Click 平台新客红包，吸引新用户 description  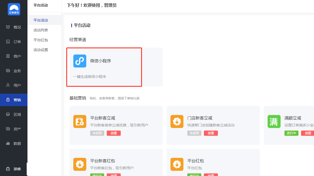[x=112, y=168]
